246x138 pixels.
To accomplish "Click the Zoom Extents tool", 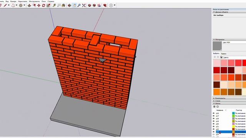I will tap(84, 5).
